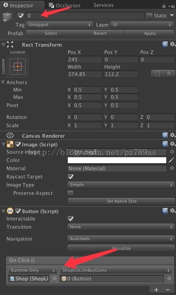Toggle the Interactable checkbox

coord(71,219)
